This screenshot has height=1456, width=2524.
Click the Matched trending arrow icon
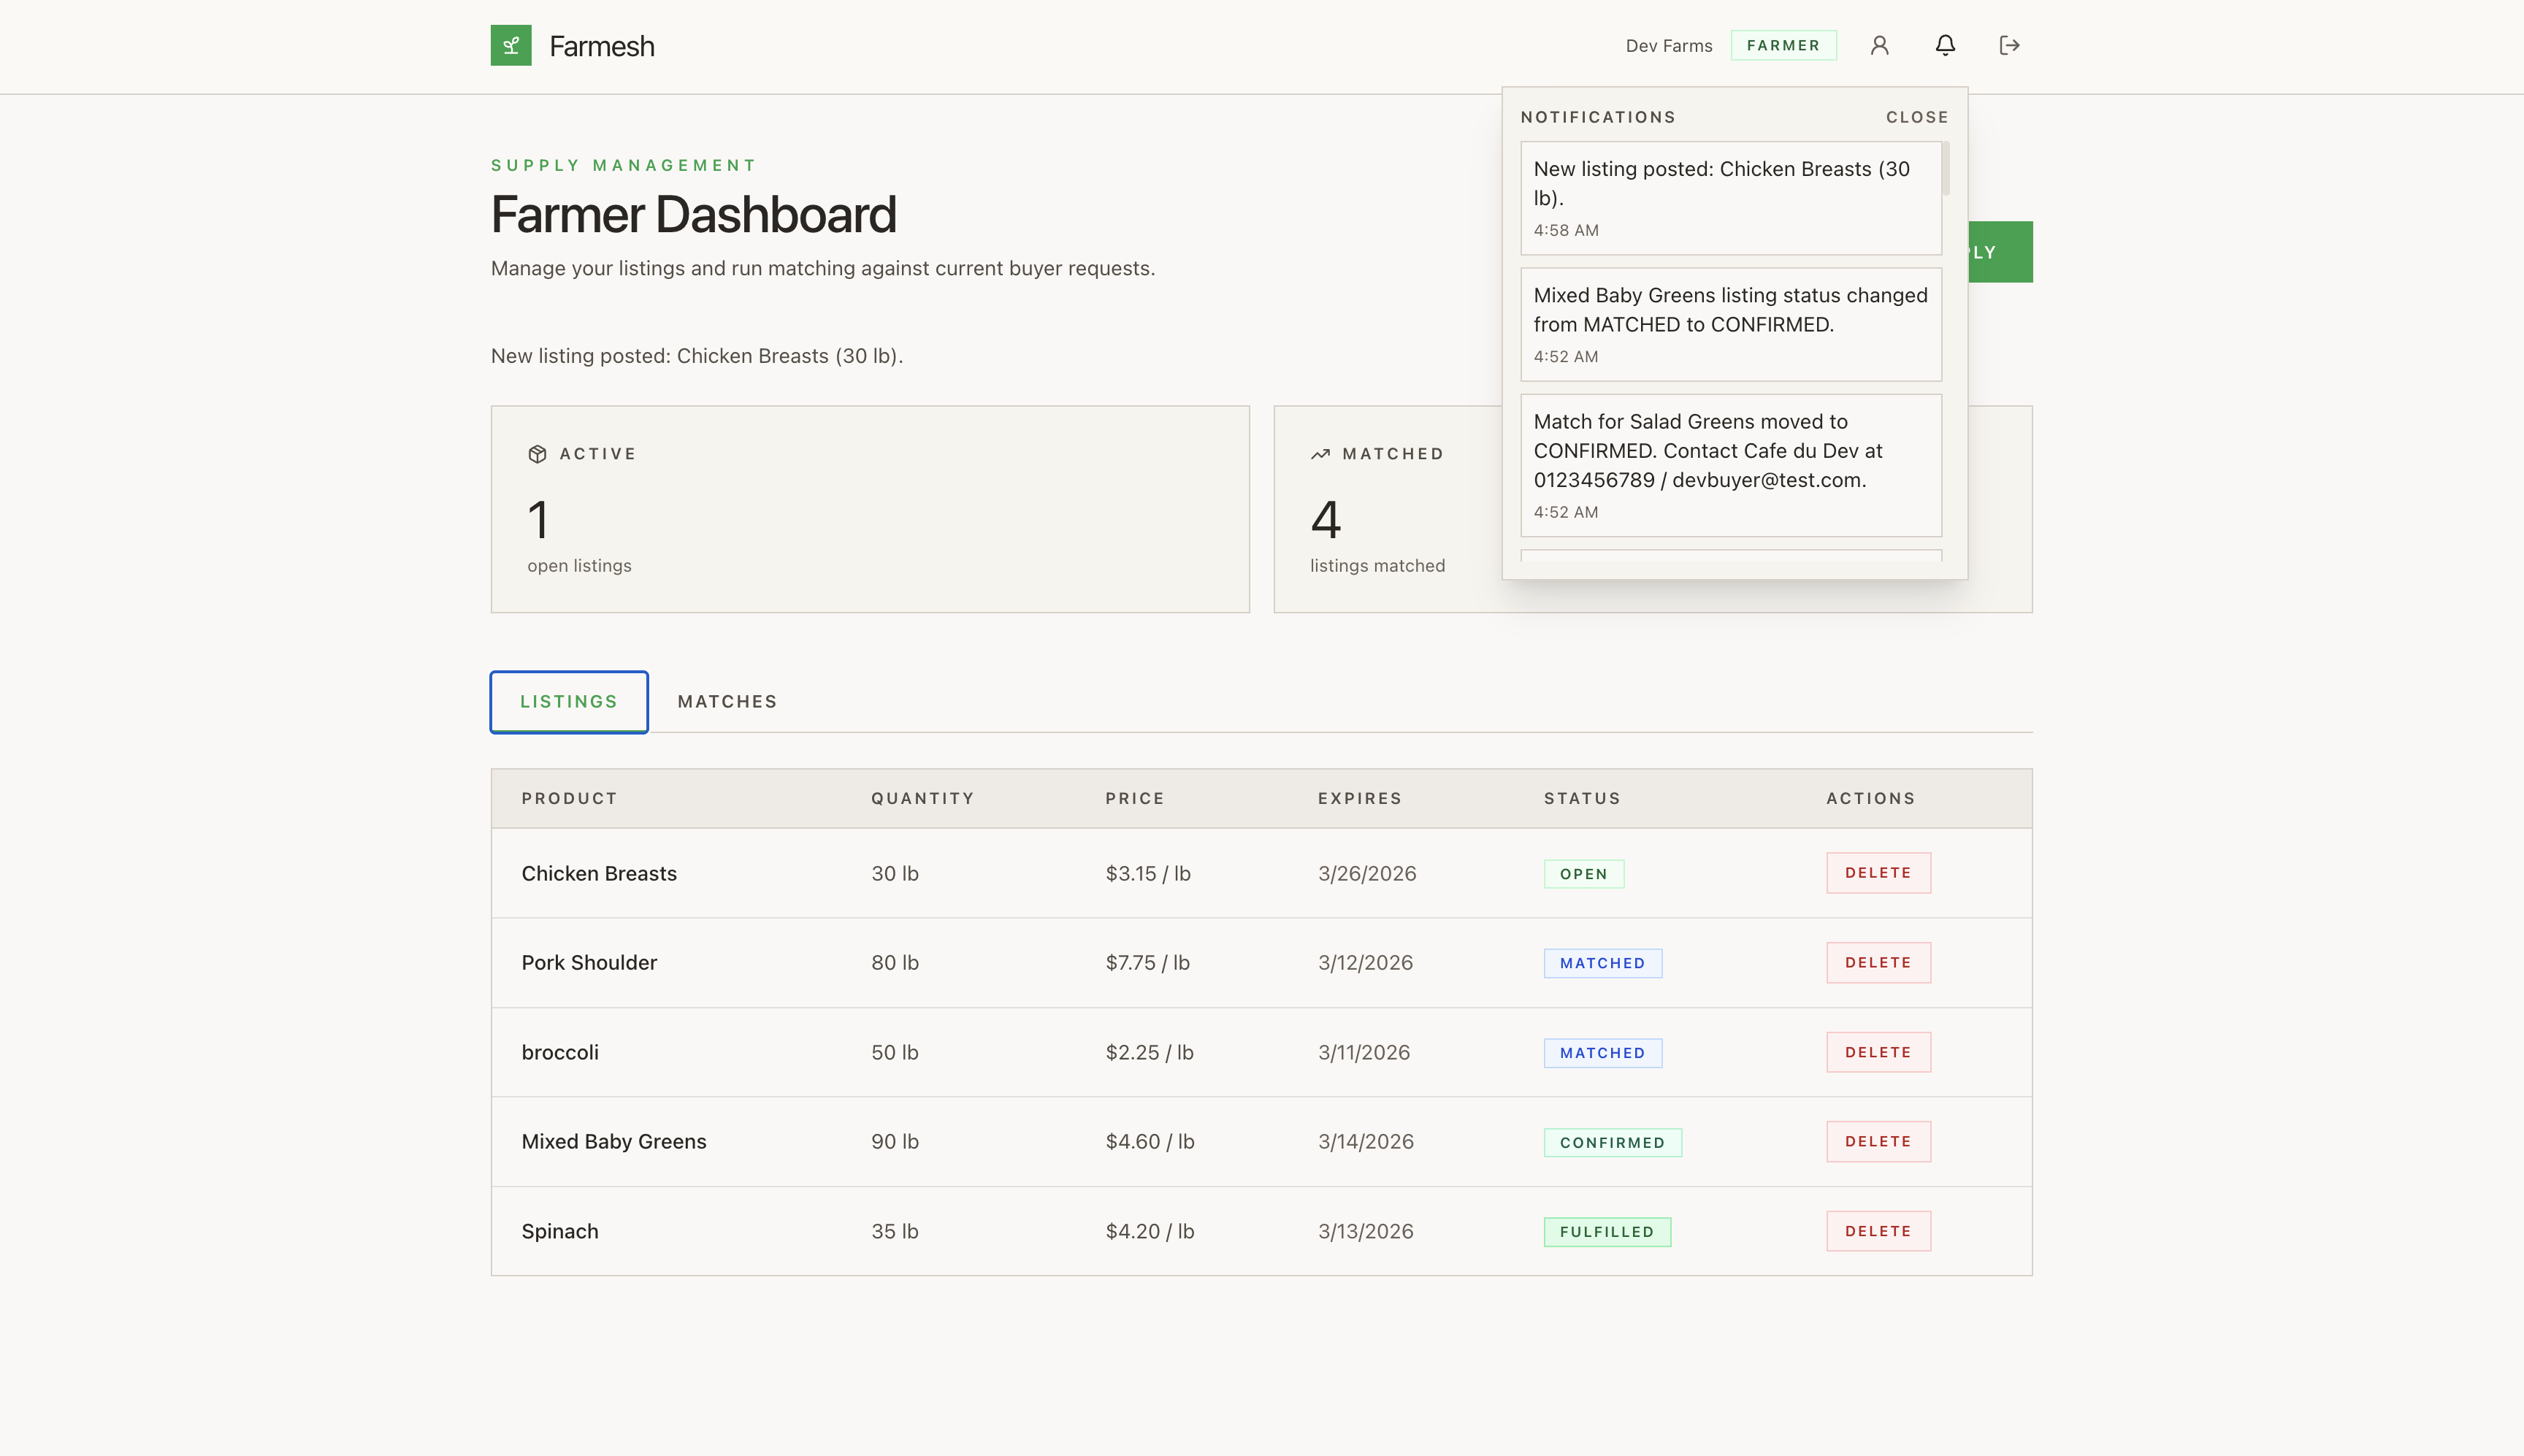[1320, 454]
